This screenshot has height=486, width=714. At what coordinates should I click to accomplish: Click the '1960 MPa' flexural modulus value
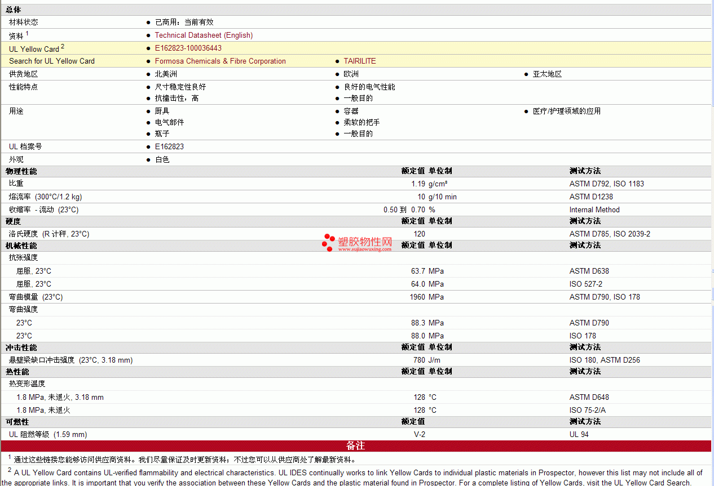pos(427,297)
